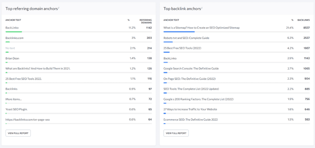Click green progress bar under BackLinko row
Image resolution: width=315 pixels, height=148 pixels.
tap(14, 32)
